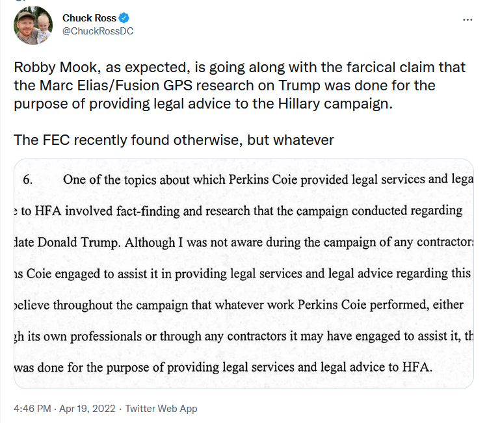
Task: Click the paragraph number 6 in document
Action: pyautogui.click(x=28, y=180)
